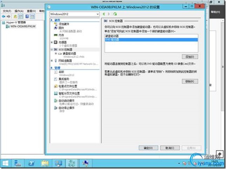
Task: Select 硬盘驱动器 under SCSI 控制器 in tree
Action: [69, 54]
